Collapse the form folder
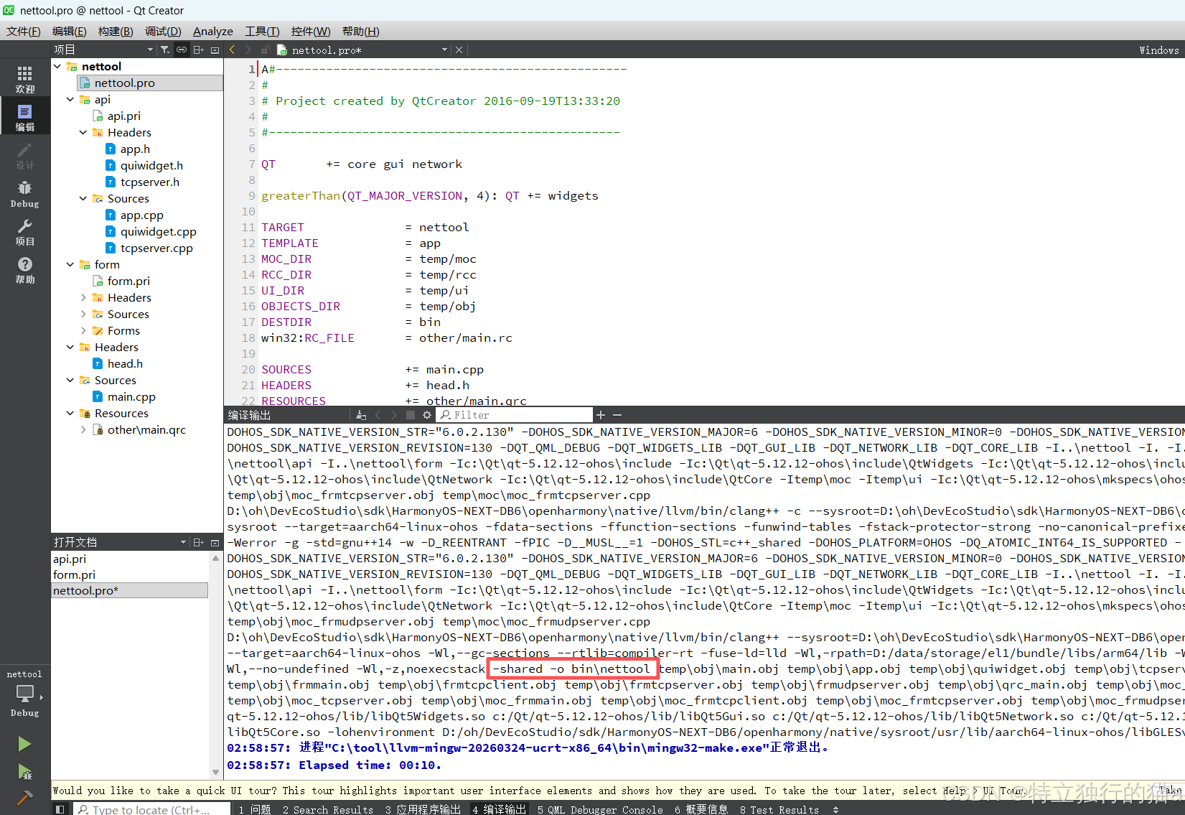The width and height of the screenshot is (1185, 815). (70, 264)
